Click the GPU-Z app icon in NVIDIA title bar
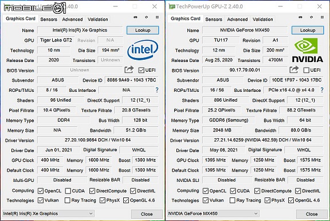 pos(172,7)
